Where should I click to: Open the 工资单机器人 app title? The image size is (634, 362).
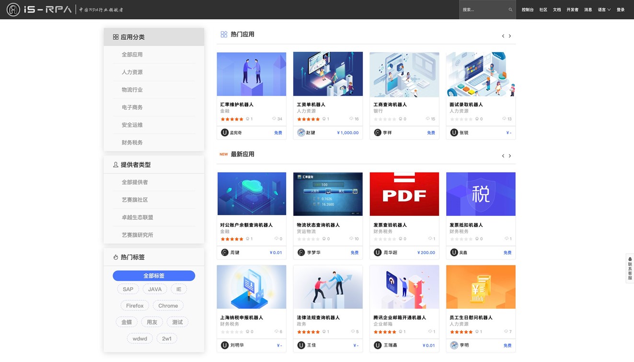pos(311,105)
